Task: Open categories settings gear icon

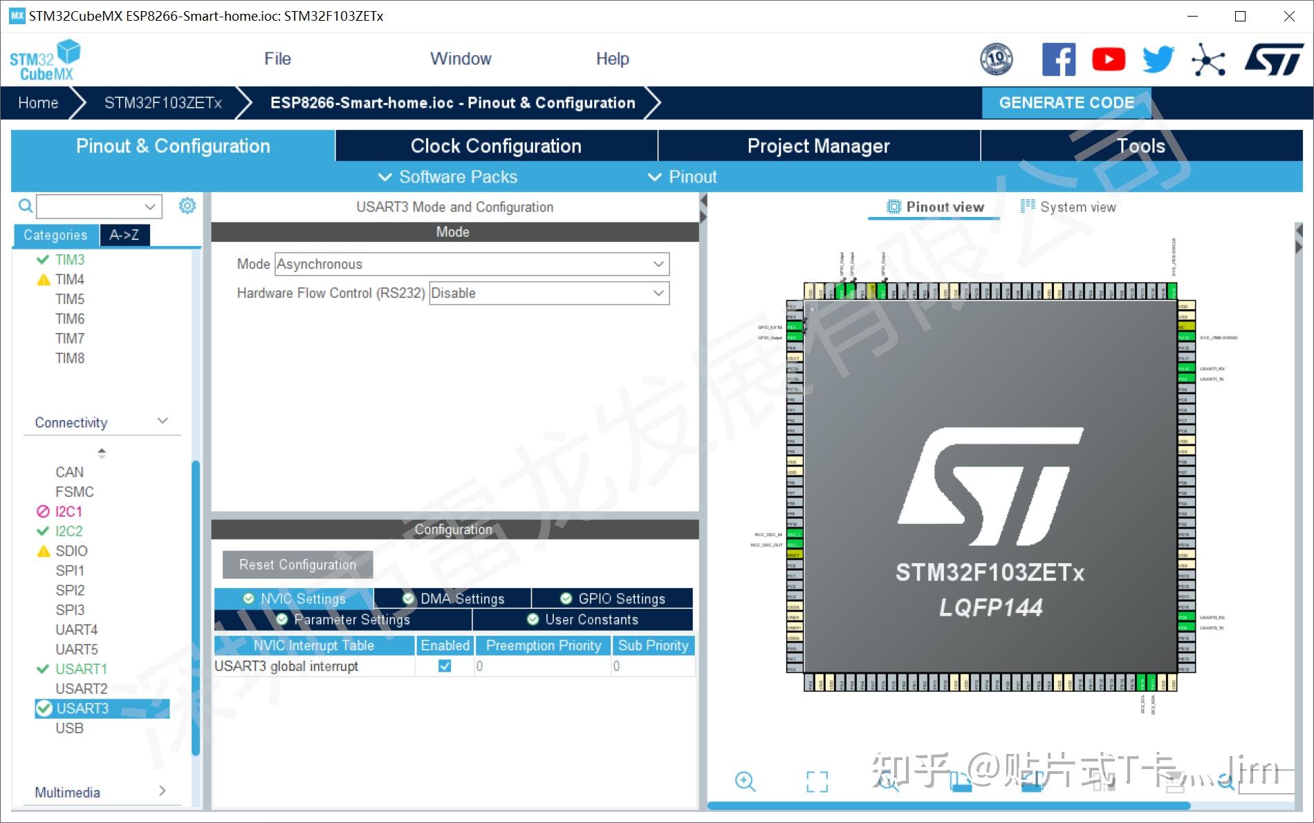Action: [187, 205]
